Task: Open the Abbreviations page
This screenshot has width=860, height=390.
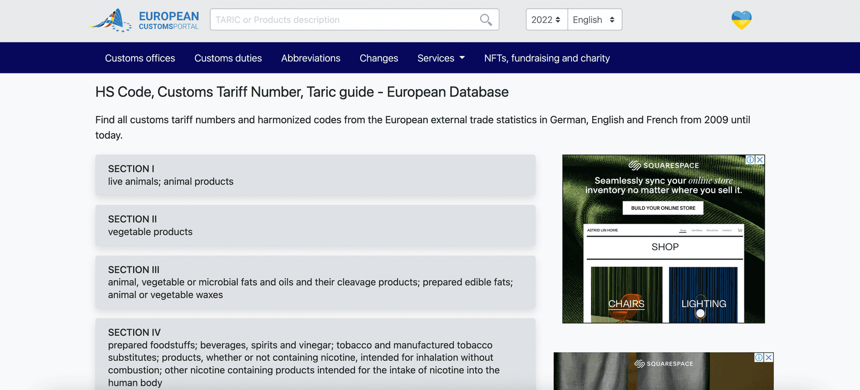Action: [310, 58]
